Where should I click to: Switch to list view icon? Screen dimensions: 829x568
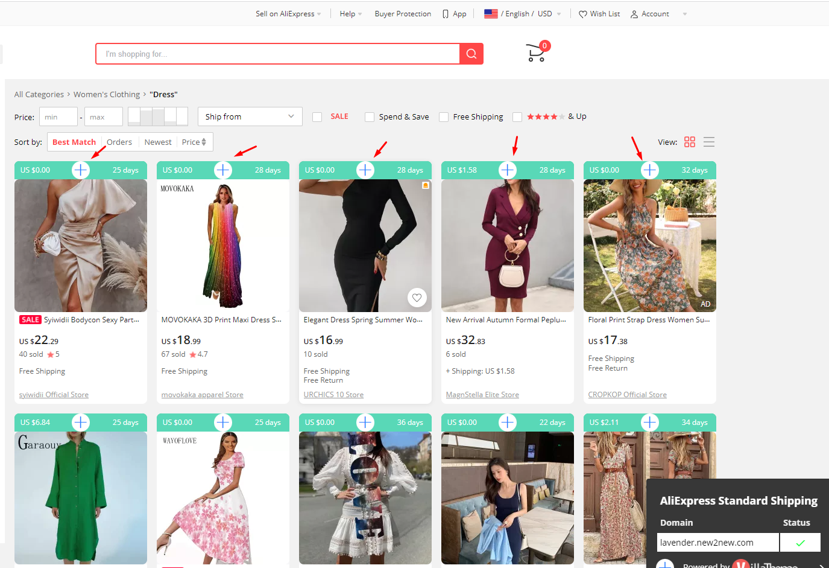(x=709, y=142)
